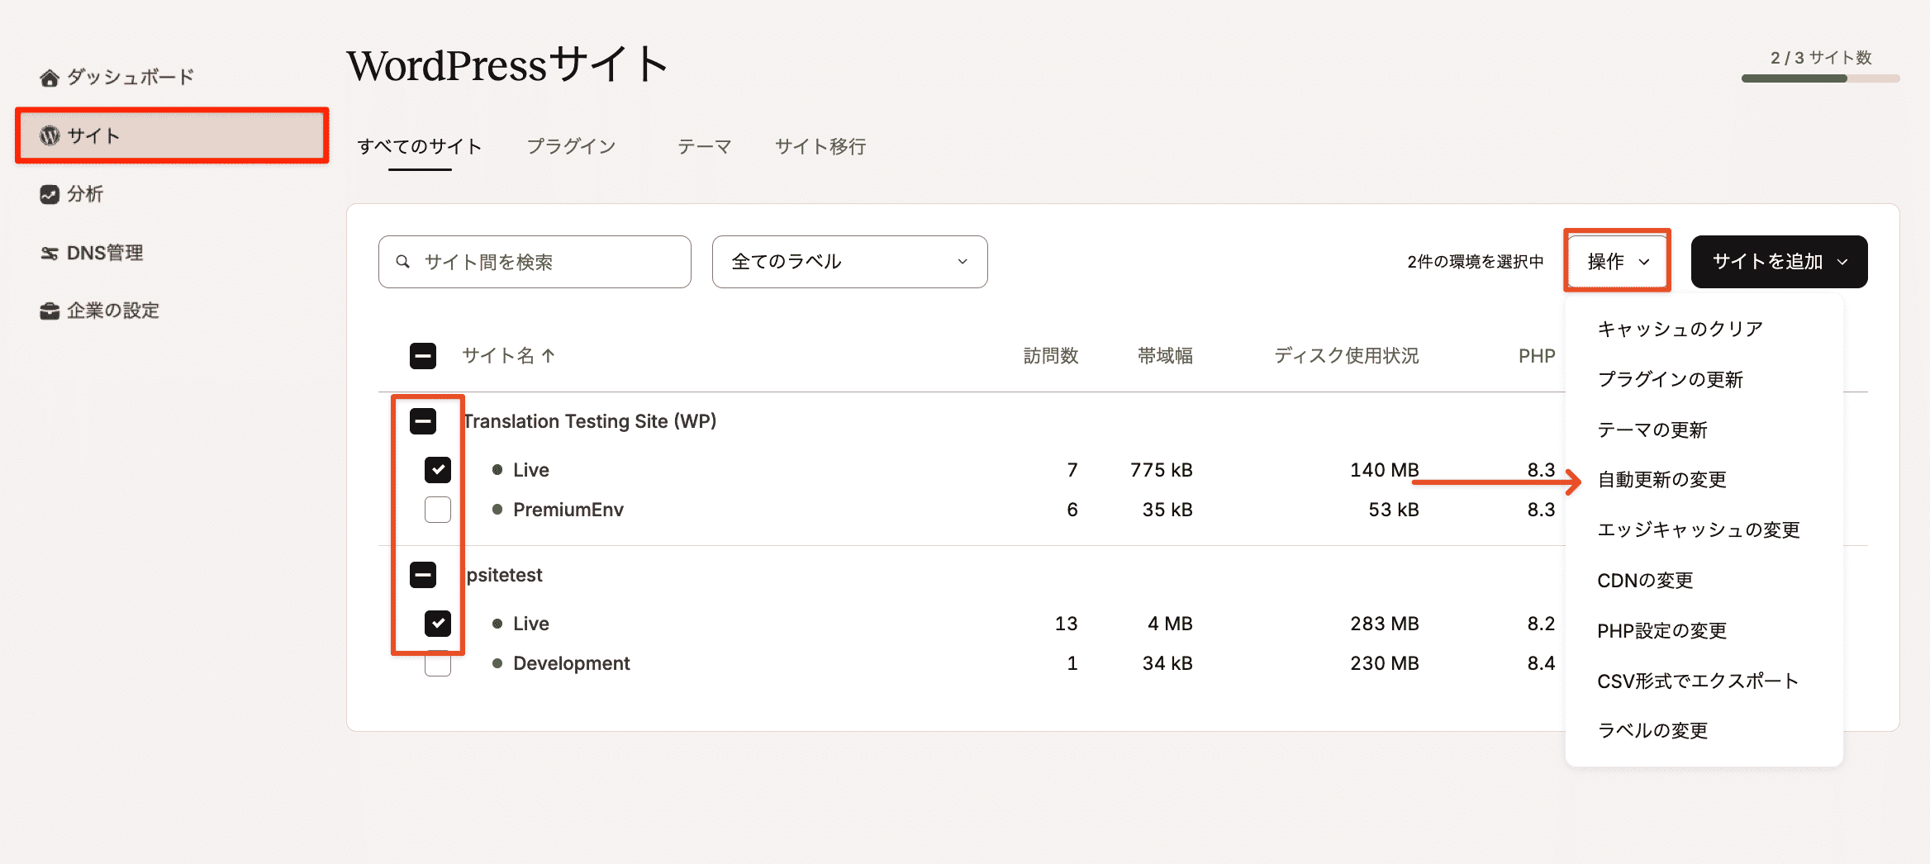Click the Live status dot for PremiumEnv
The width and height of the screenshot is (1930, 864).
click(x=497, y=510)
